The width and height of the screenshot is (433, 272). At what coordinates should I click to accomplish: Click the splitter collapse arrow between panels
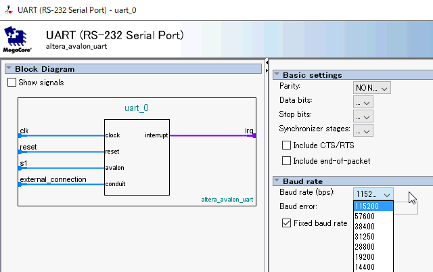(267, 63)
